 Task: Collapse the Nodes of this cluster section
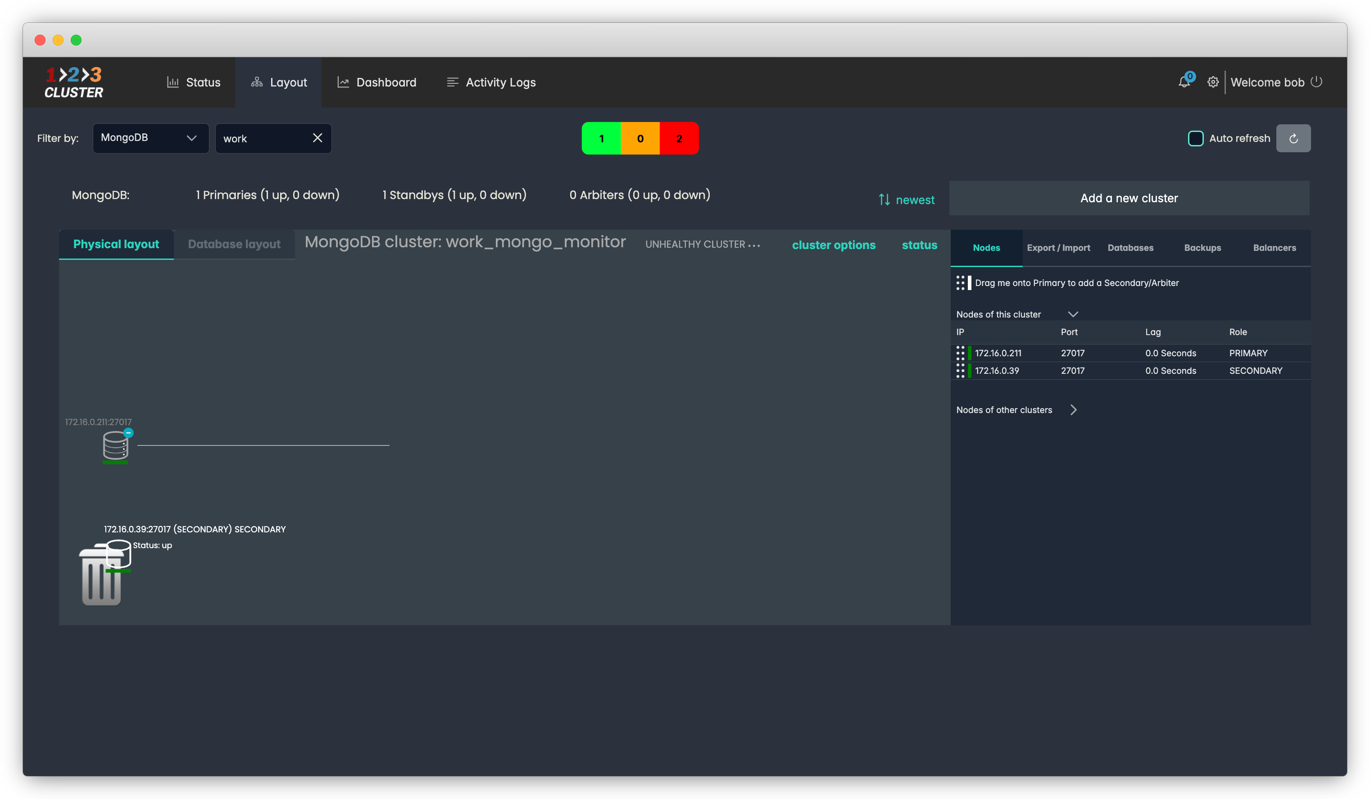point(1073,314)
